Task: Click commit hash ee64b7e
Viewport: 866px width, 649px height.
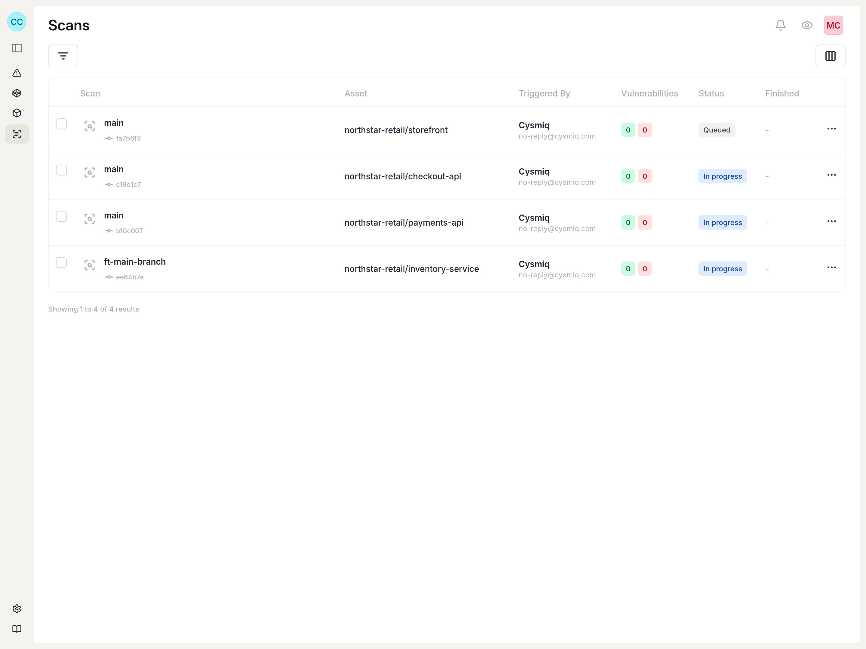Action: (x=130, y=277)
